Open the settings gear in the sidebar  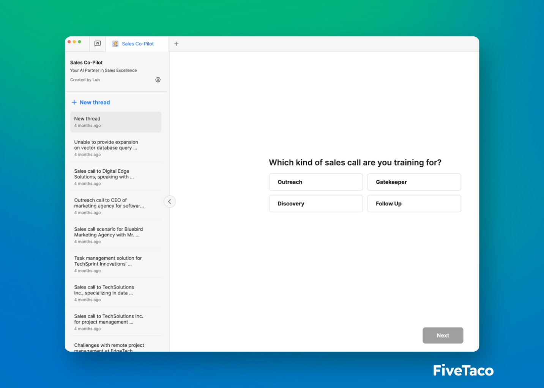[x=158, y=80]
